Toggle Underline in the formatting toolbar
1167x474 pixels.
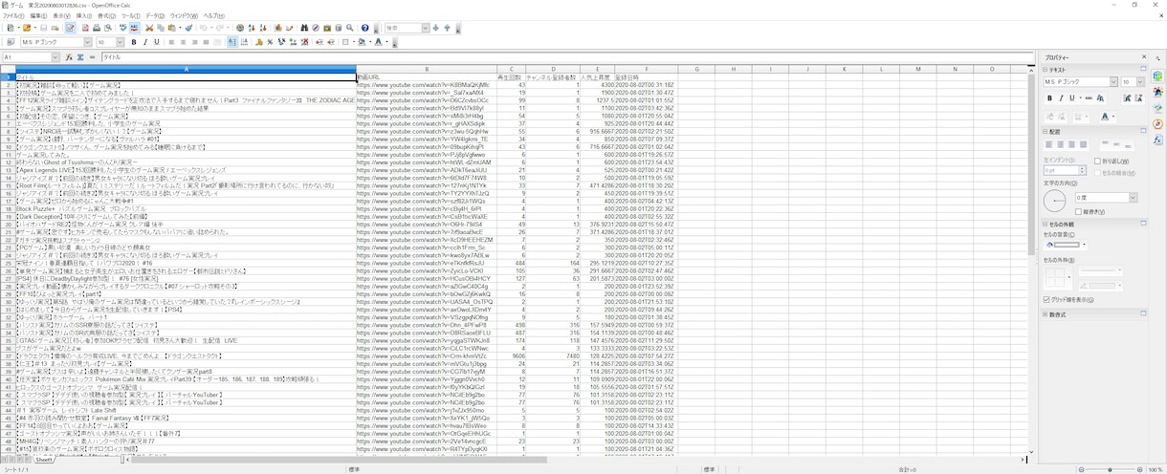tap(157, 42)
